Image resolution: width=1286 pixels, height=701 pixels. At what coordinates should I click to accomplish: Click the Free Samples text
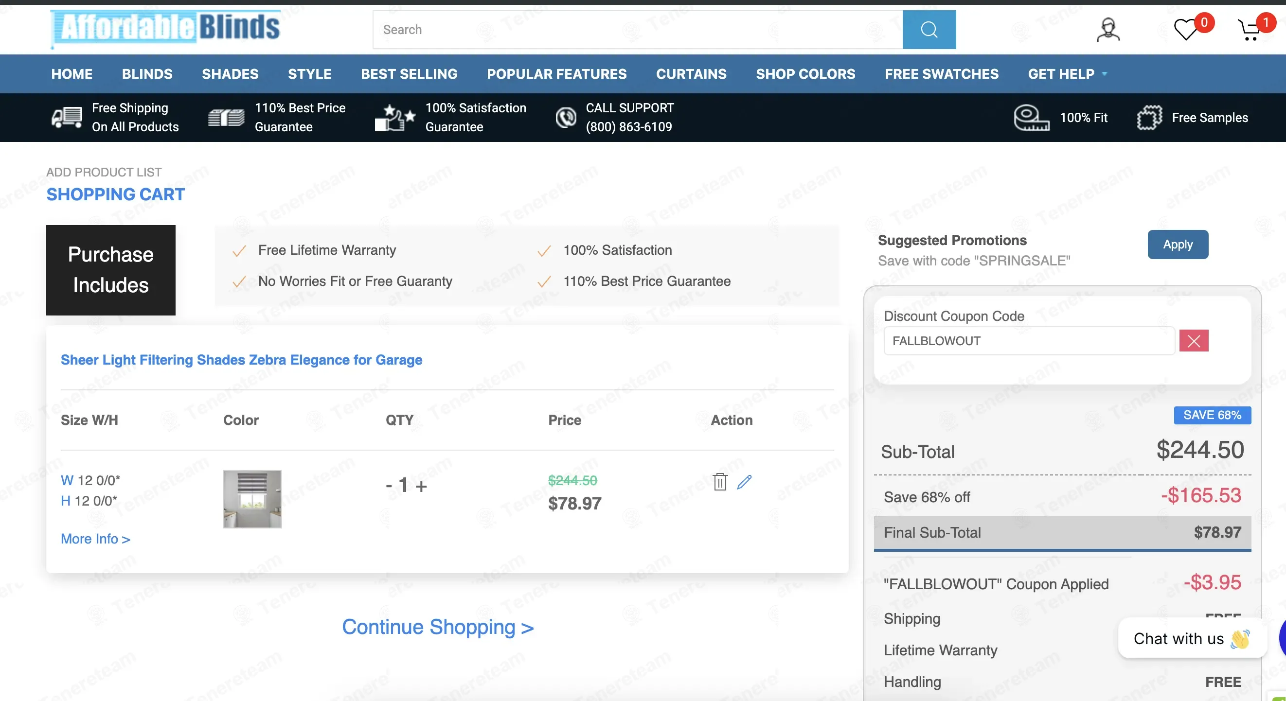tap(1210, 118)
